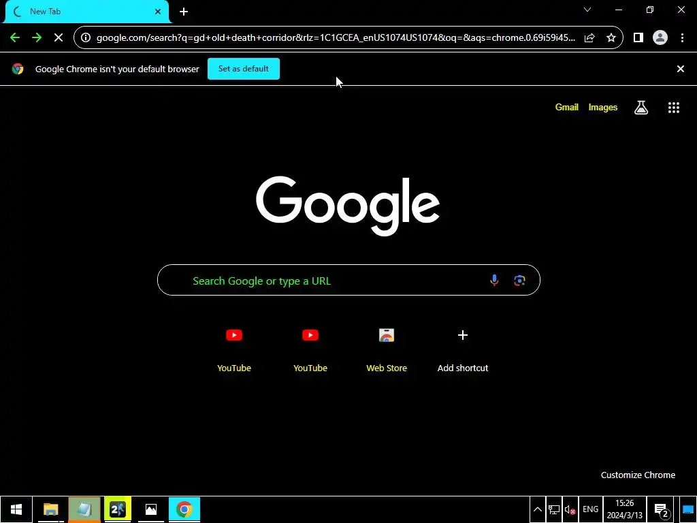This screenshot has height=523, width=697.
Task: Open the first YouTube shortcut
Action: tap(234, 349)
